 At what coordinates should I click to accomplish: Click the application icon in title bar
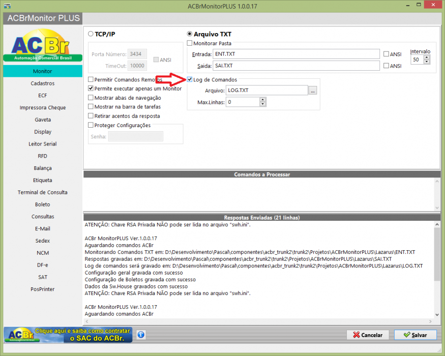click(7, 6)
